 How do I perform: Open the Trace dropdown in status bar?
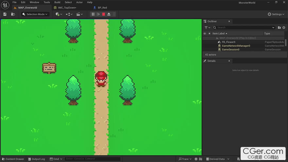click(185, 159)
